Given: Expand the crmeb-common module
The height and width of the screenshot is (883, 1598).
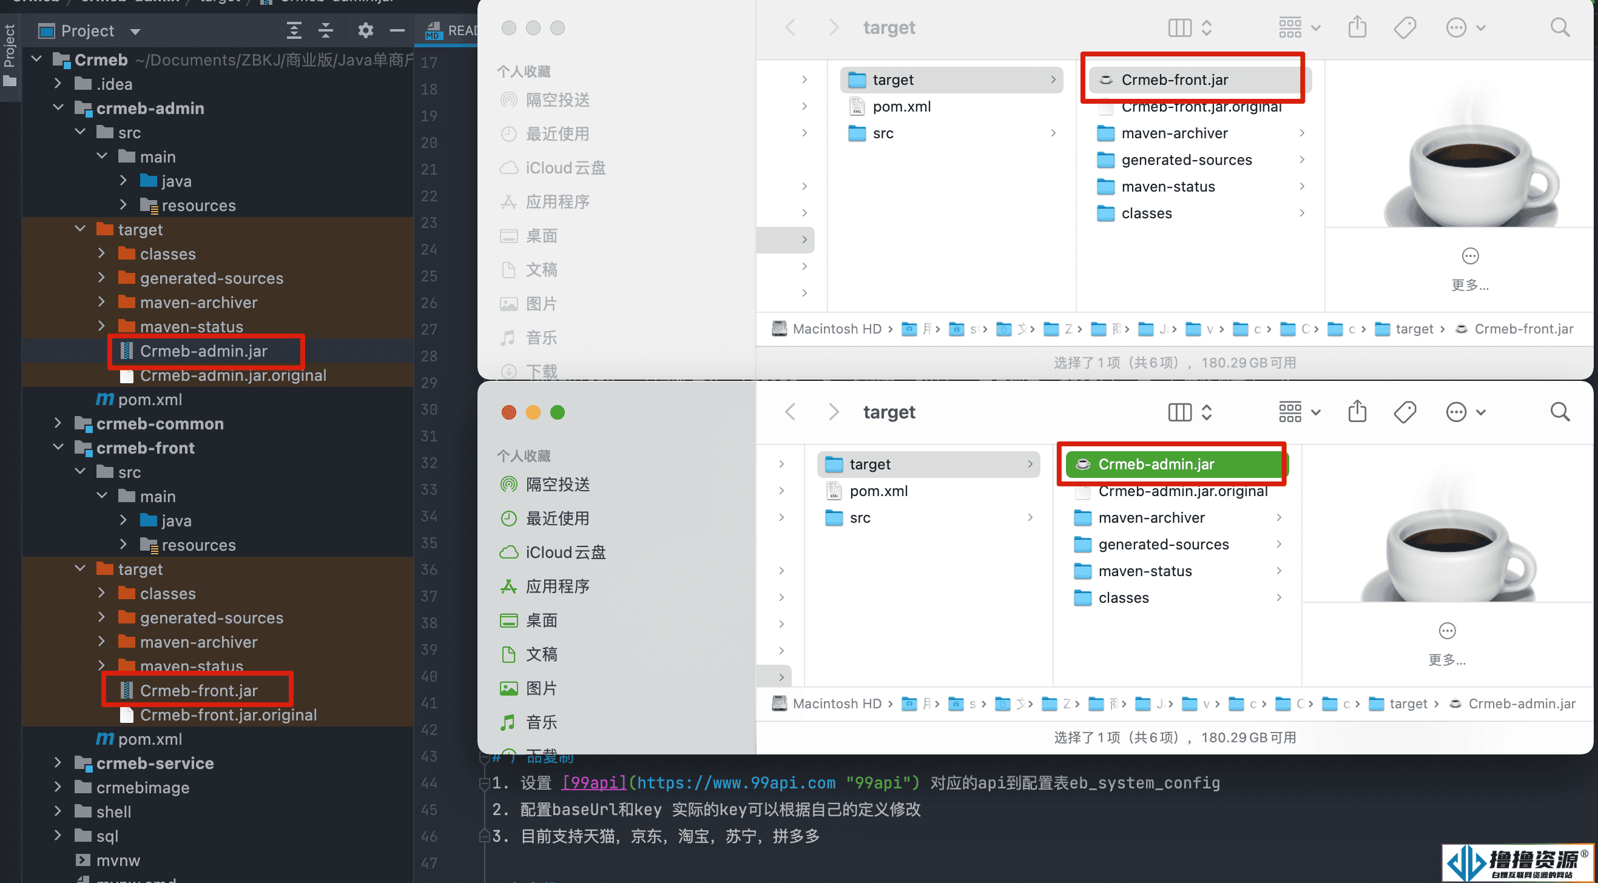Looking at the screenshot, I should pos(58,423).
